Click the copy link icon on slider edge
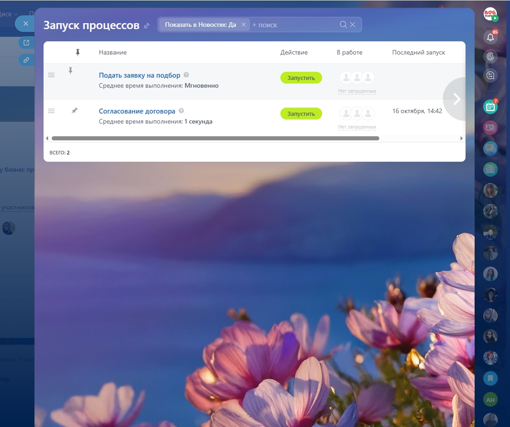Viewport: 510px width, 427px height. [x=26, y=60]
